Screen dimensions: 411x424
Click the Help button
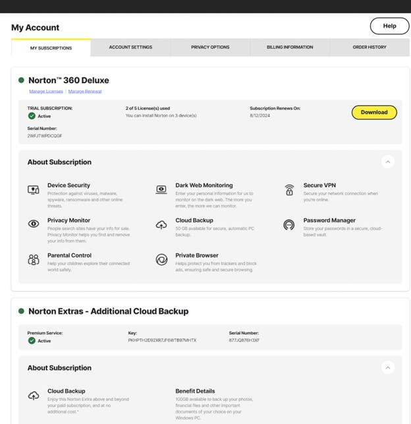390,26
